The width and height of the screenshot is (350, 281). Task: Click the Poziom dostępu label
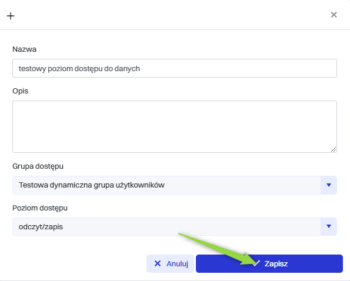[x=40, y=208]
